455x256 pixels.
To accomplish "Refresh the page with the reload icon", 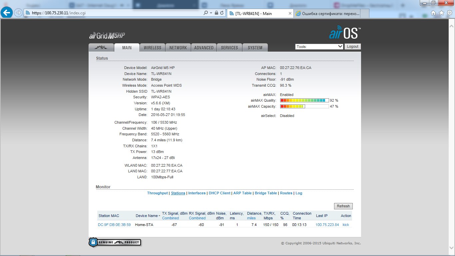I will click(222, 13).
